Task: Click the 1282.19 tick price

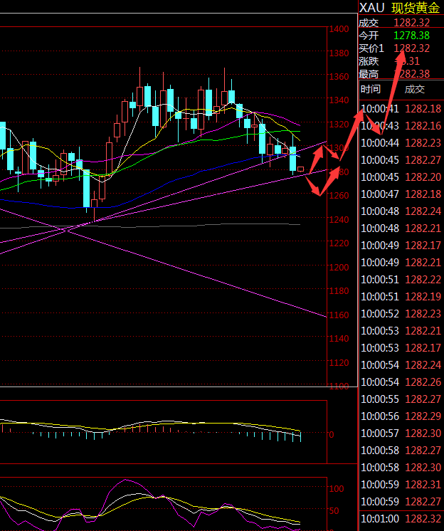Action: pyautogui.click(x=423, y=297)
